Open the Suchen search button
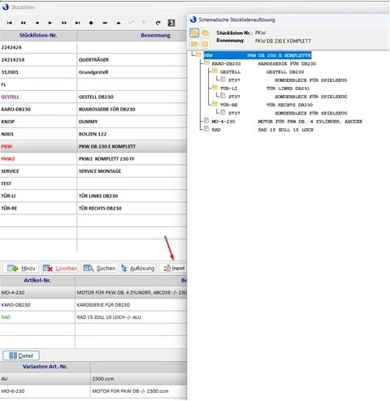The height and width of the screenshot is (401, 390). point(99,268)
